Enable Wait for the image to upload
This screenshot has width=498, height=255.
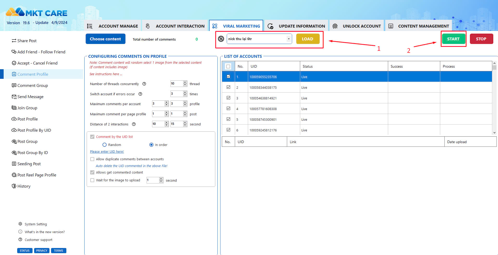point(92,180)
